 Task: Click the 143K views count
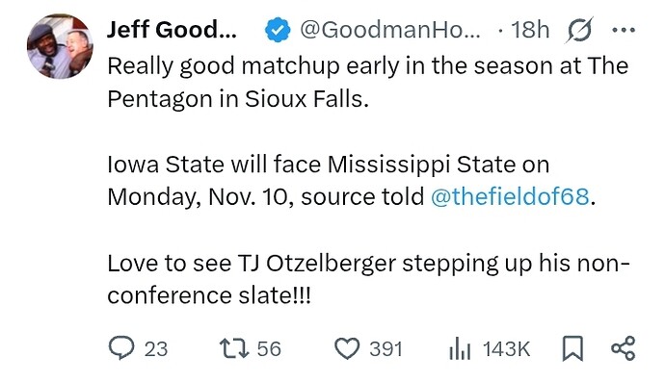506,349
